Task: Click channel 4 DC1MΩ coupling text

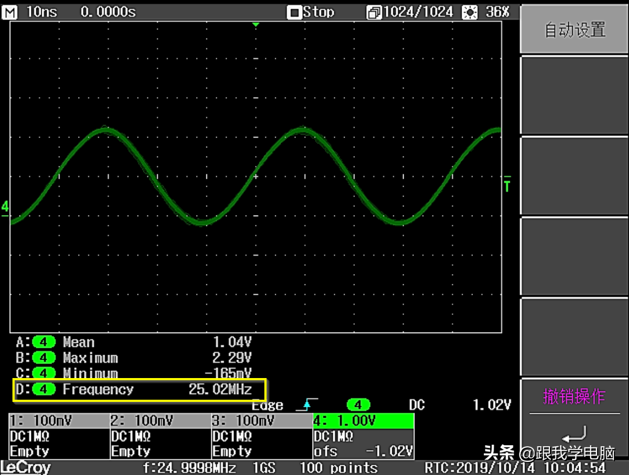Action: (x=334, y=436)
